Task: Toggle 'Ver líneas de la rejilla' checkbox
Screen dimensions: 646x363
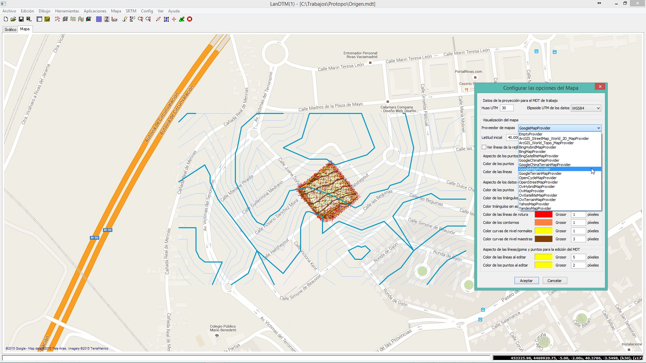Action: (484, 147)
